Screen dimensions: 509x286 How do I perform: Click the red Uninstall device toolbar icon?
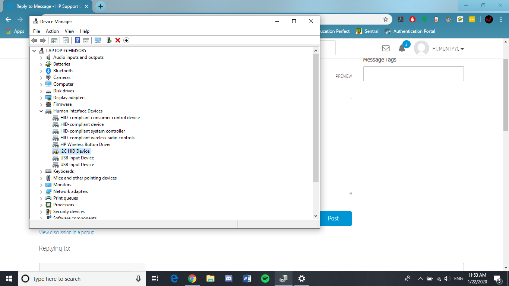pyautogui.click(x=117, y=40)
